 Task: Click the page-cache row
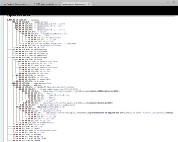pos(32,56)
